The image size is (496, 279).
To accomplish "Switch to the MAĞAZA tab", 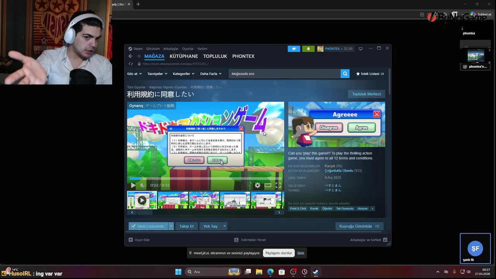I will (x=154, y=56).
